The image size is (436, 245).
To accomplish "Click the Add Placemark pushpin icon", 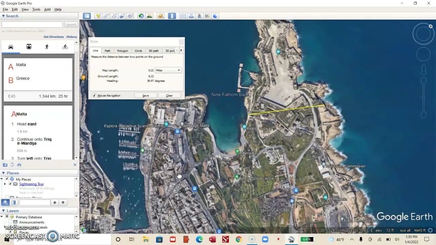I will [98, 16].
